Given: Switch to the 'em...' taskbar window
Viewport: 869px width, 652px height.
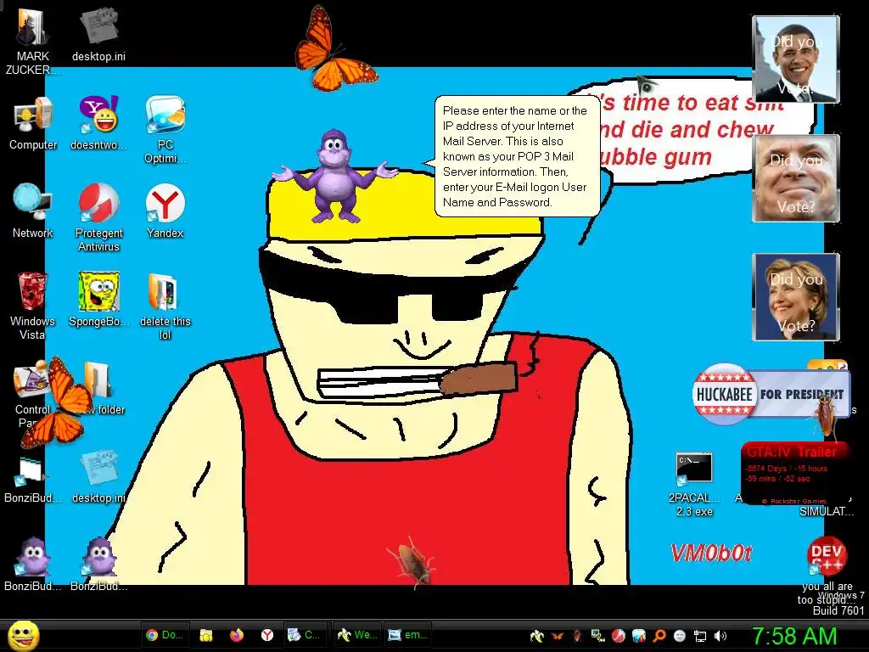Looking at the screenshot, I should pyautogui.click(x=407, y=635).
